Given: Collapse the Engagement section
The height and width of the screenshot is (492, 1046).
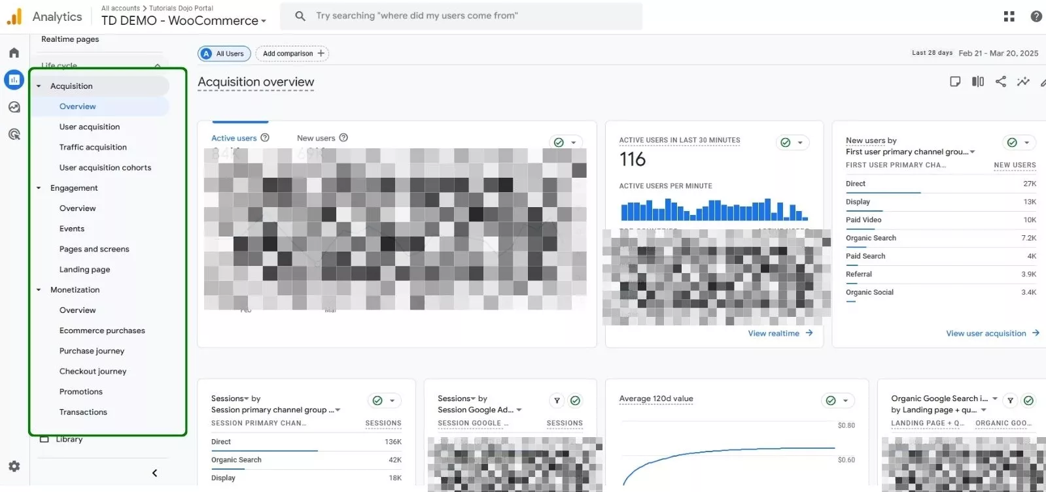Looking at the screenshot, I should pyautogui.click(x=39, y=188).
